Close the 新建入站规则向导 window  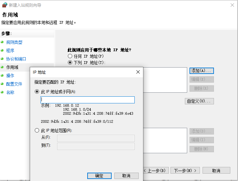[x=232, y=5]
